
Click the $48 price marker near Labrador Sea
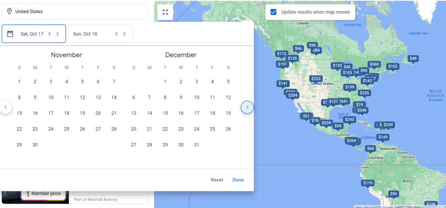[413, 58]
